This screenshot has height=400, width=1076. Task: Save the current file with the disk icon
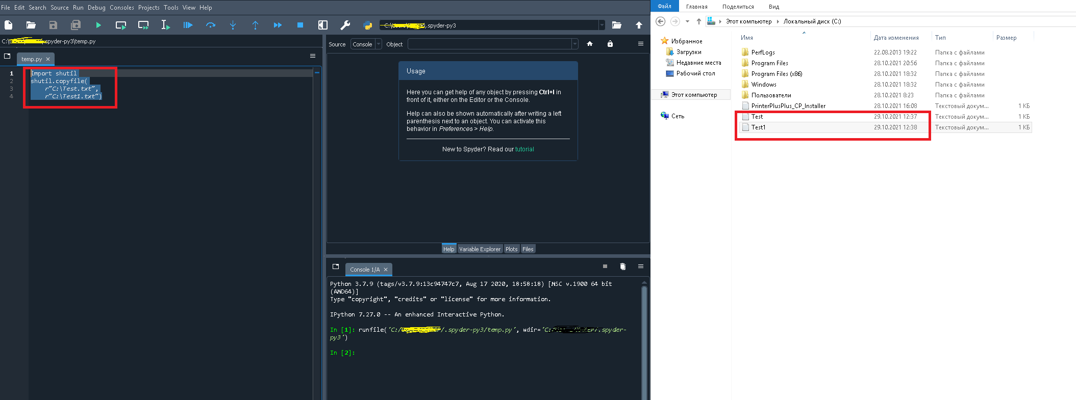[53, 25]
